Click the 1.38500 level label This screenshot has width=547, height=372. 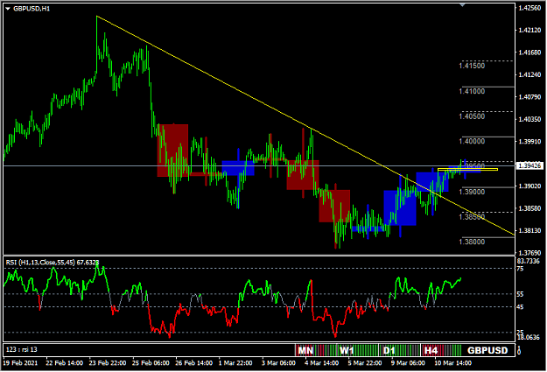pos(472,217)
